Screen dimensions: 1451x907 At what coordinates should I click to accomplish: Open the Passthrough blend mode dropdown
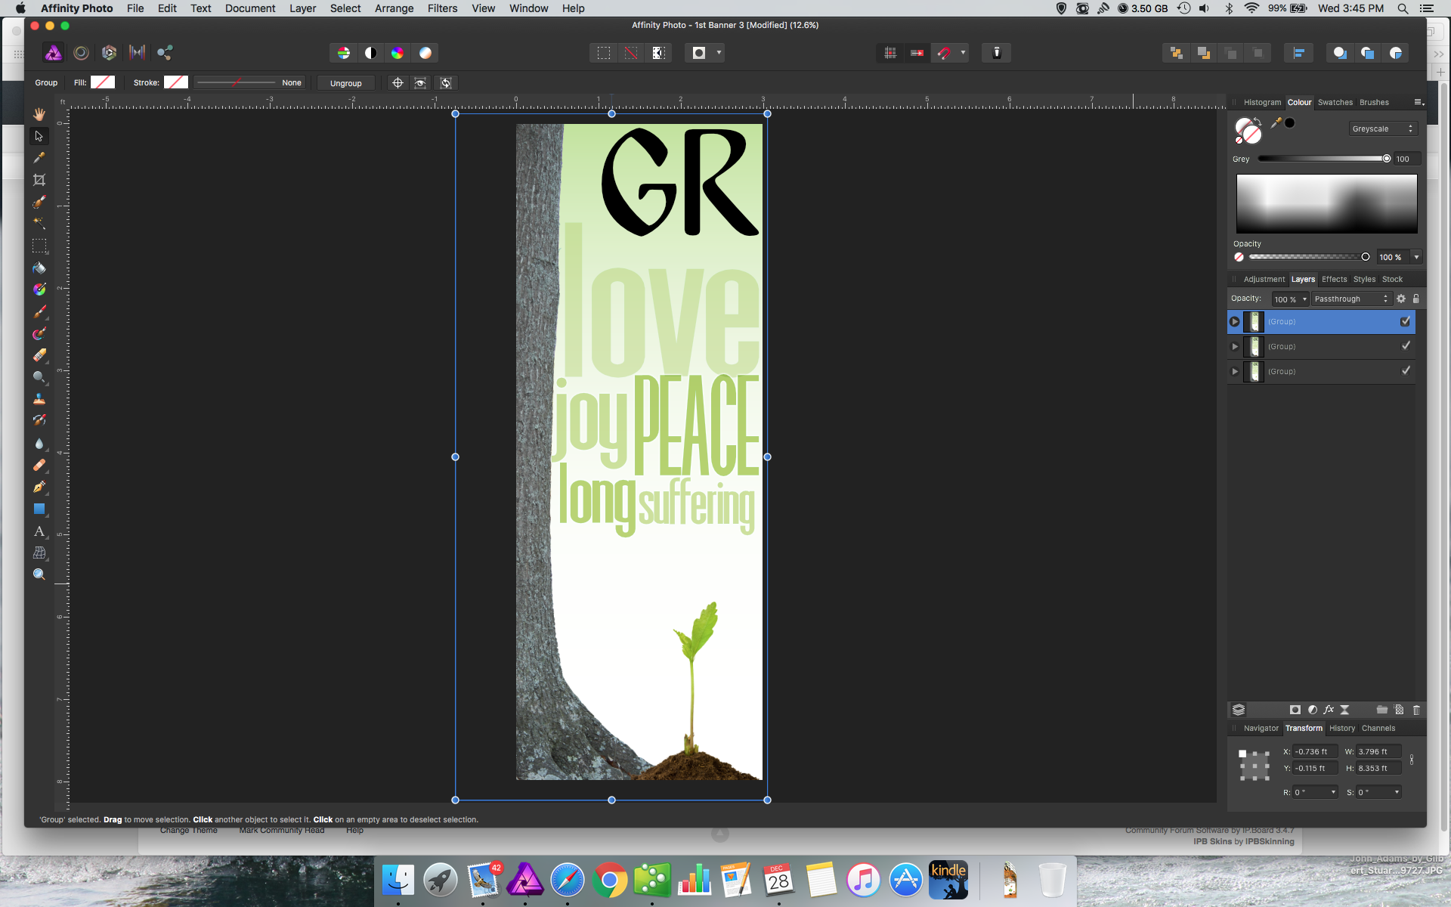(1351, 299)
